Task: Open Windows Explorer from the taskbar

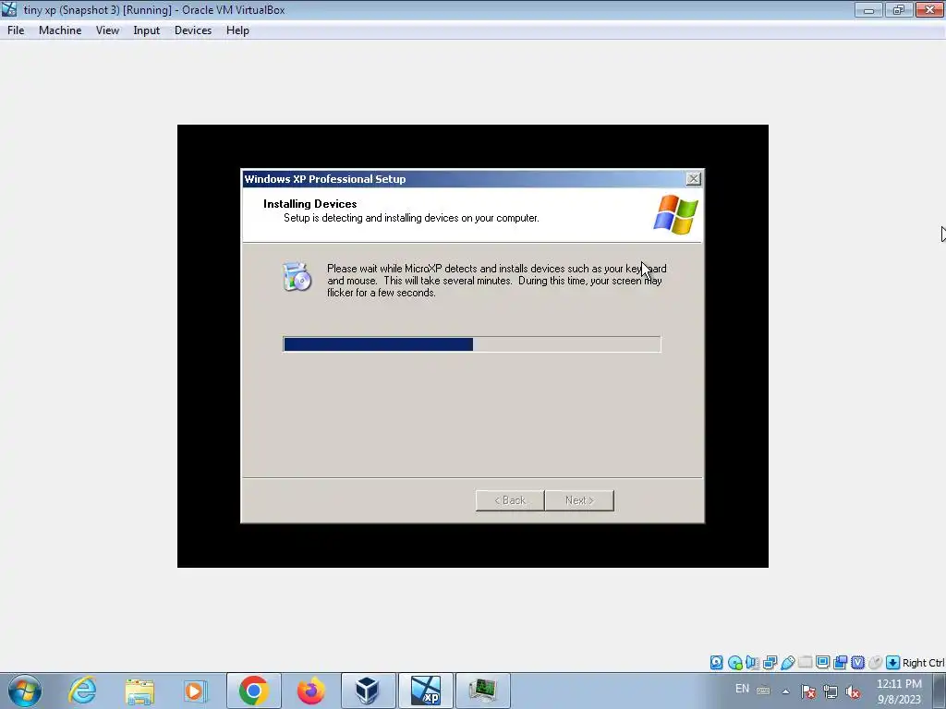Action: pyautogui.click(x=140, y=691)
